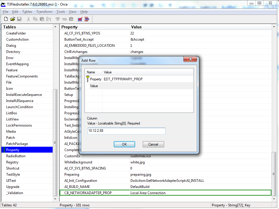Image resolution: width=279 pixels, height=209 pixels.
Task: Click the Copy toolbar icon
Action: 35,19
